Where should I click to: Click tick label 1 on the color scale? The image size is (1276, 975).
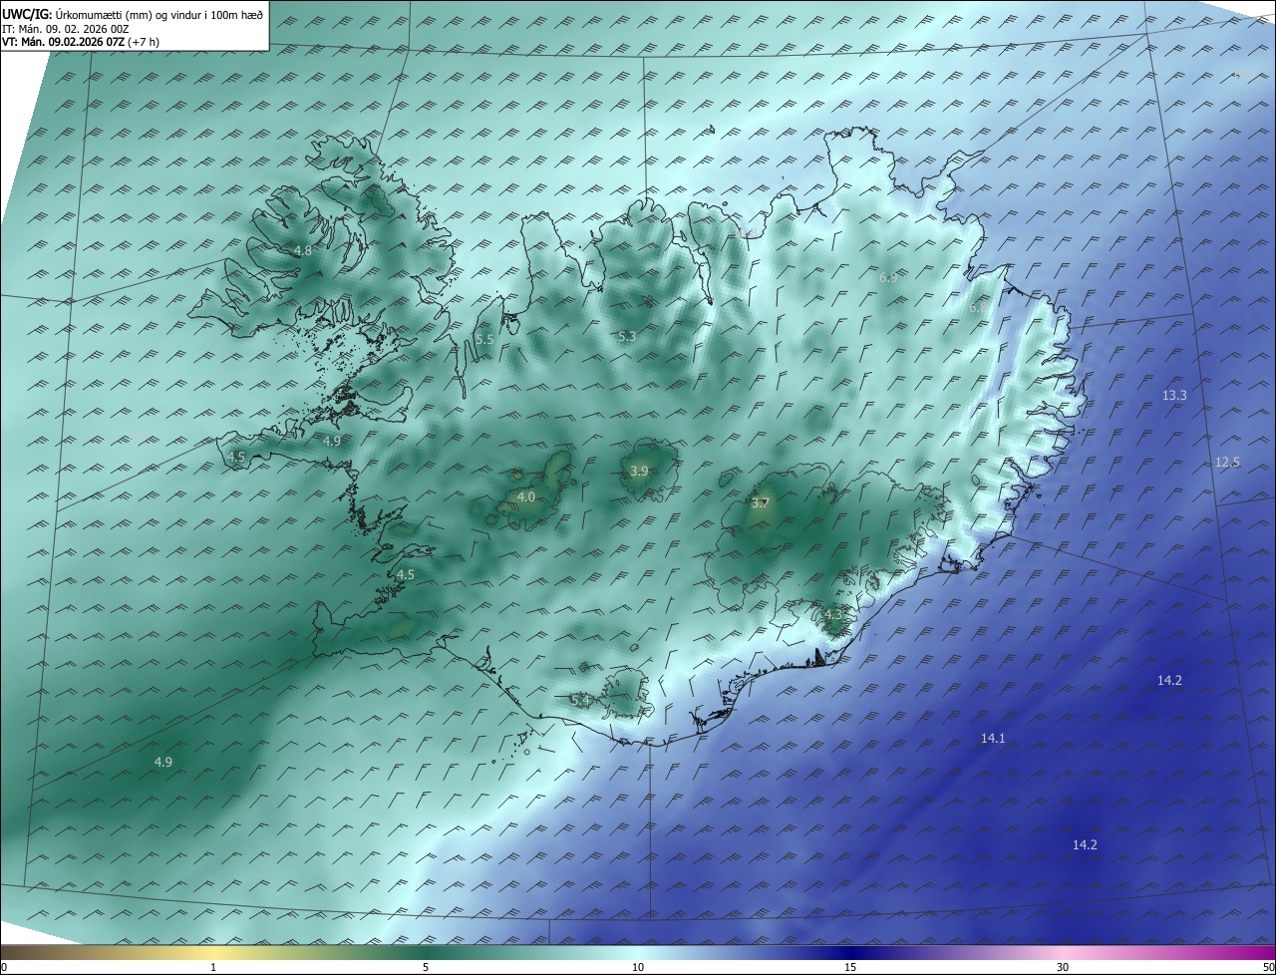(213, 967)
